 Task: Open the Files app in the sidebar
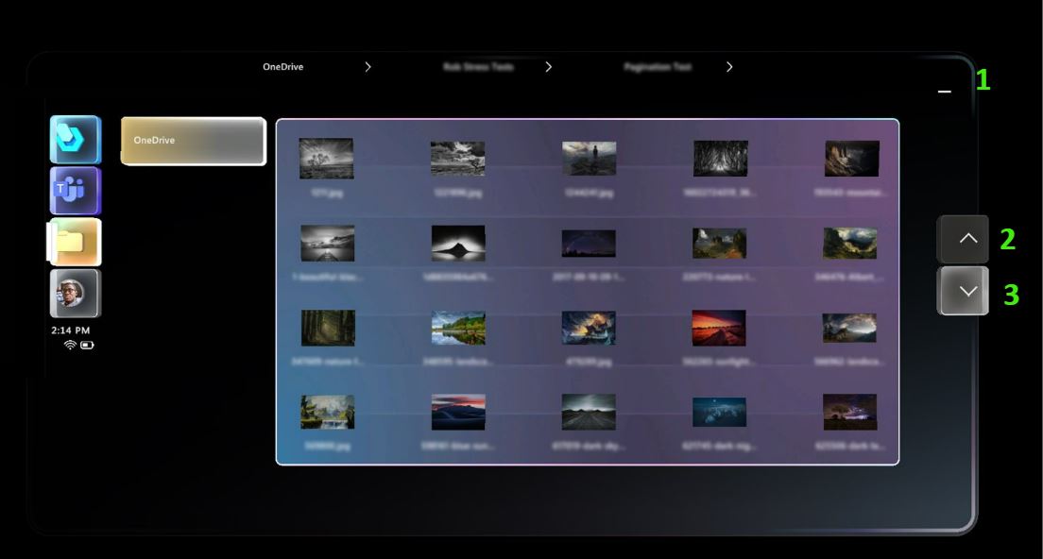(x=76, y=242)
